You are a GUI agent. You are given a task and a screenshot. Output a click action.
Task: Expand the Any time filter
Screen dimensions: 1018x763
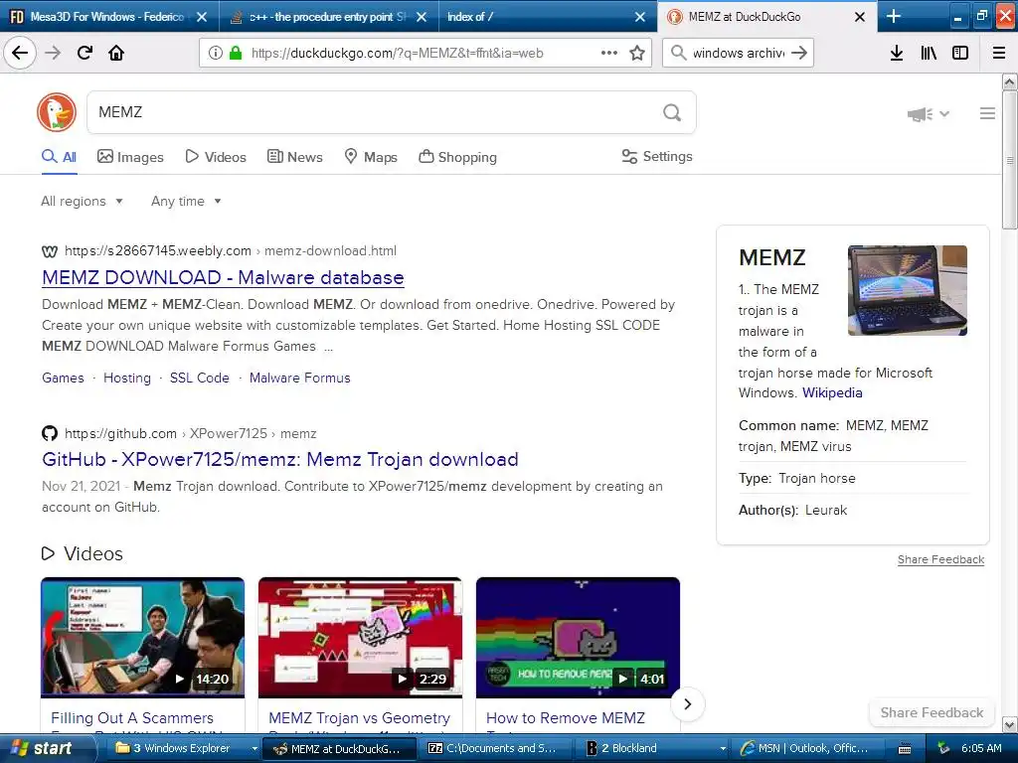click(x=186, y=201)
